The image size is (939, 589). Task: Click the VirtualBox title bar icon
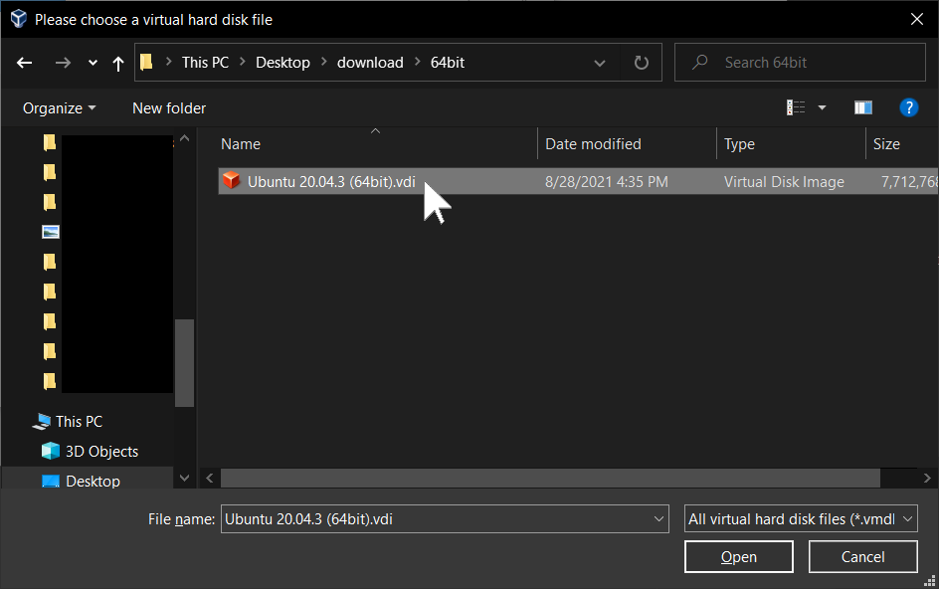pyautogui.click(x=19, y=19)
